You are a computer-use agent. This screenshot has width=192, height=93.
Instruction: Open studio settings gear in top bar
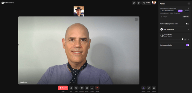pyautogui.click(x=138, y=3)
